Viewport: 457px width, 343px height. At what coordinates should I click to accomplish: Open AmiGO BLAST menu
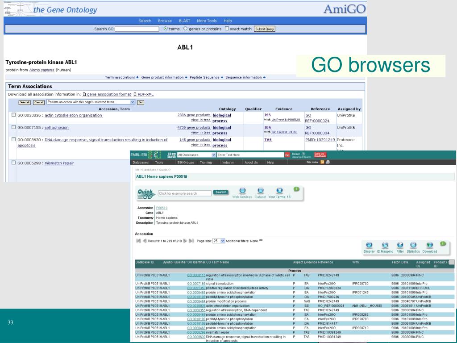pos(184,21)
